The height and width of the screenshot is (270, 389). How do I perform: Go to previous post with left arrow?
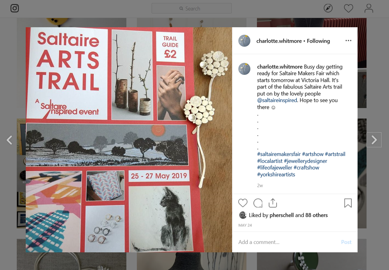(10, 140)
